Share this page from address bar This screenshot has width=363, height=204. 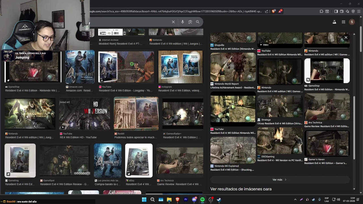coord(267,11)
